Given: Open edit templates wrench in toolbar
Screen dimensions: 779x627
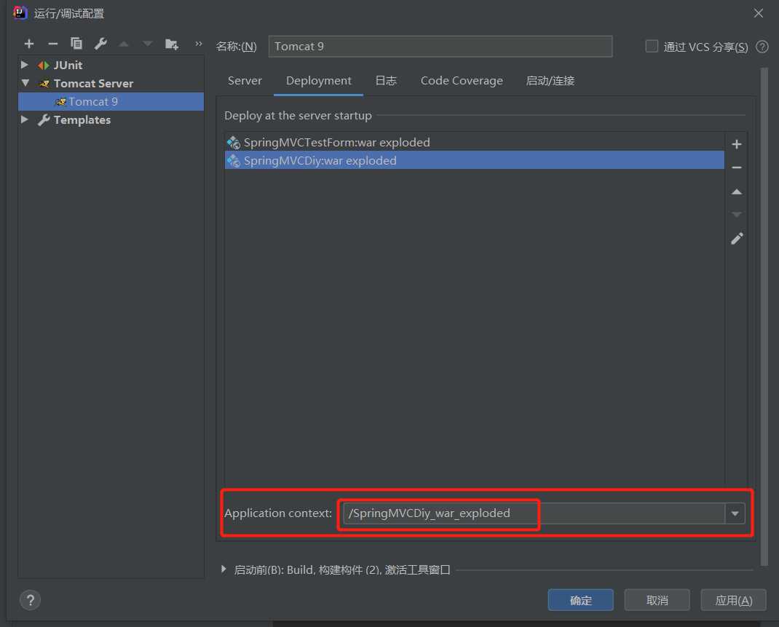Looking at the screenshot, I should (x=100, y=44).
